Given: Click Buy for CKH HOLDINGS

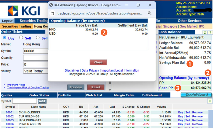Looking at the screenshot, I should click(181, 112).
